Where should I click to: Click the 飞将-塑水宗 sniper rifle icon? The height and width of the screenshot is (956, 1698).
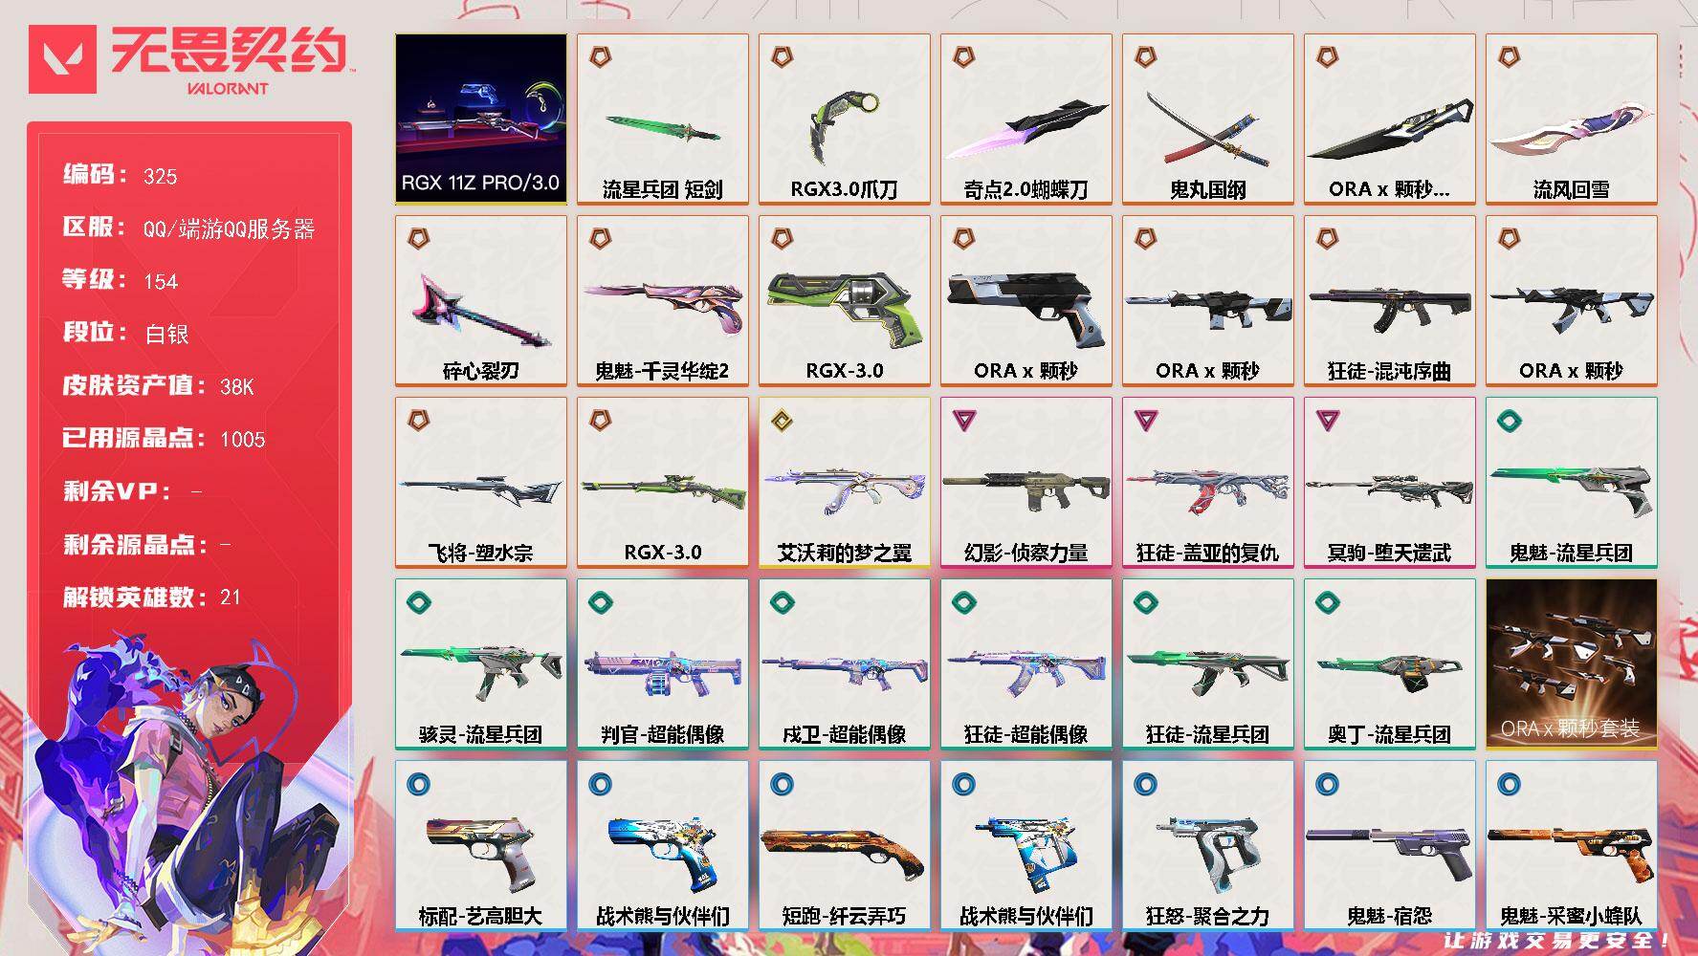coord(481,489)
